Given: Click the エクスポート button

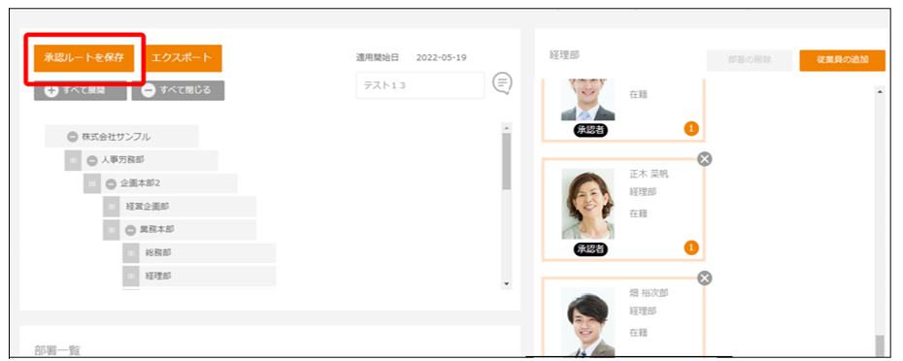Looking at the screenshot, I should tap(182, 58).
